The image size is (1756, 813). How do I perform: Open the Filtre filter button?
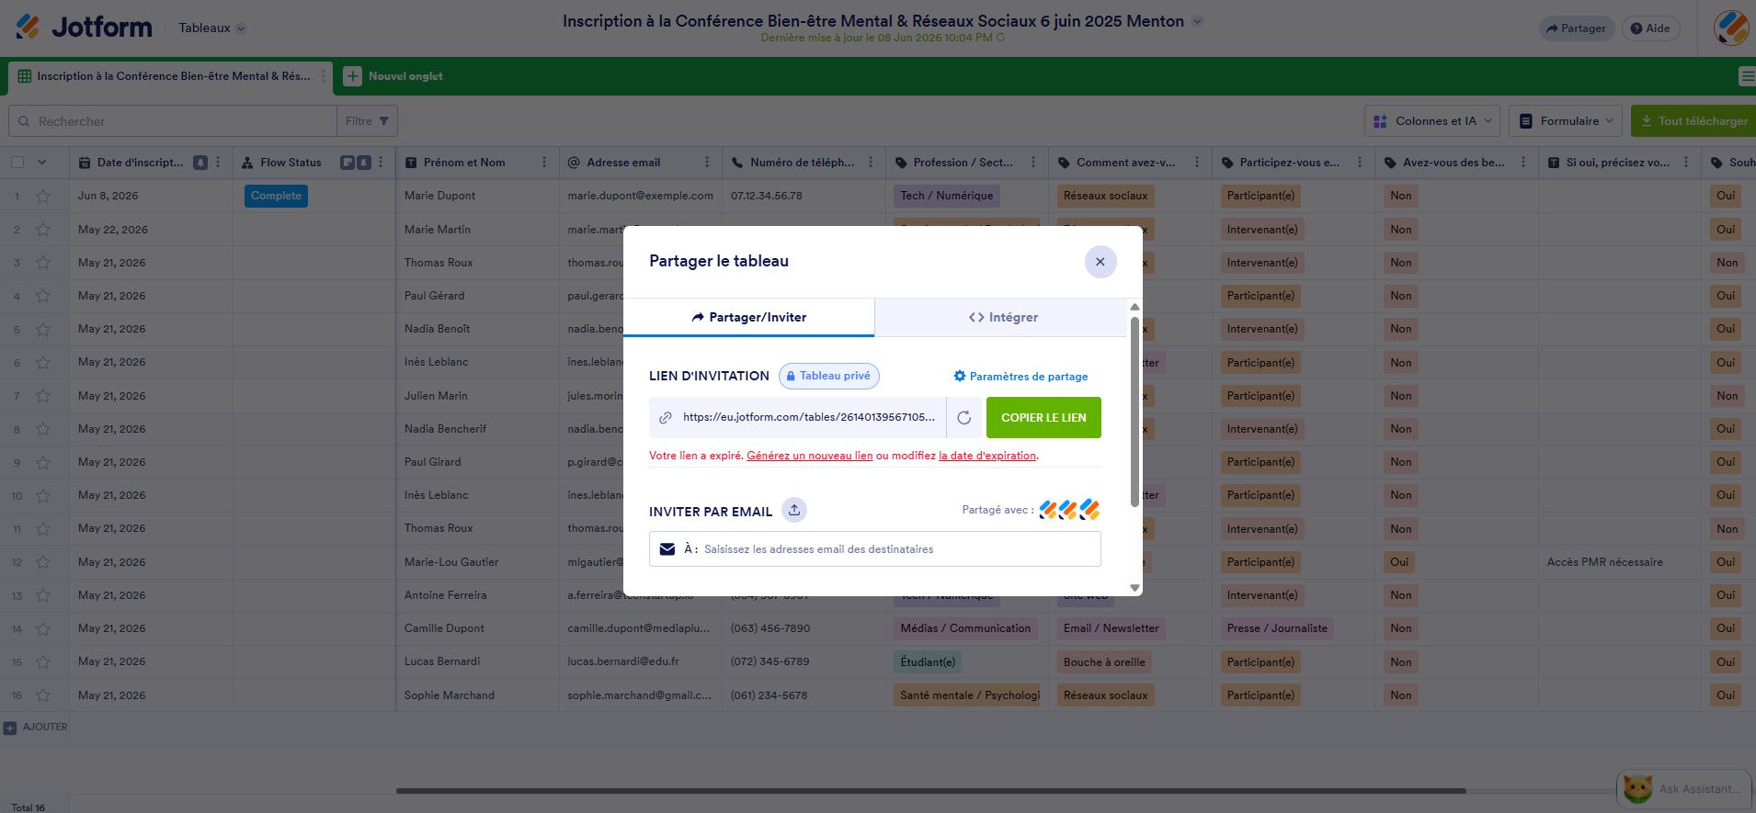367,121
